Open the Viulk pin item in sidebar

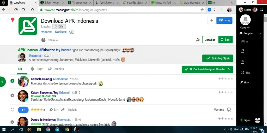tap(245, 82)
